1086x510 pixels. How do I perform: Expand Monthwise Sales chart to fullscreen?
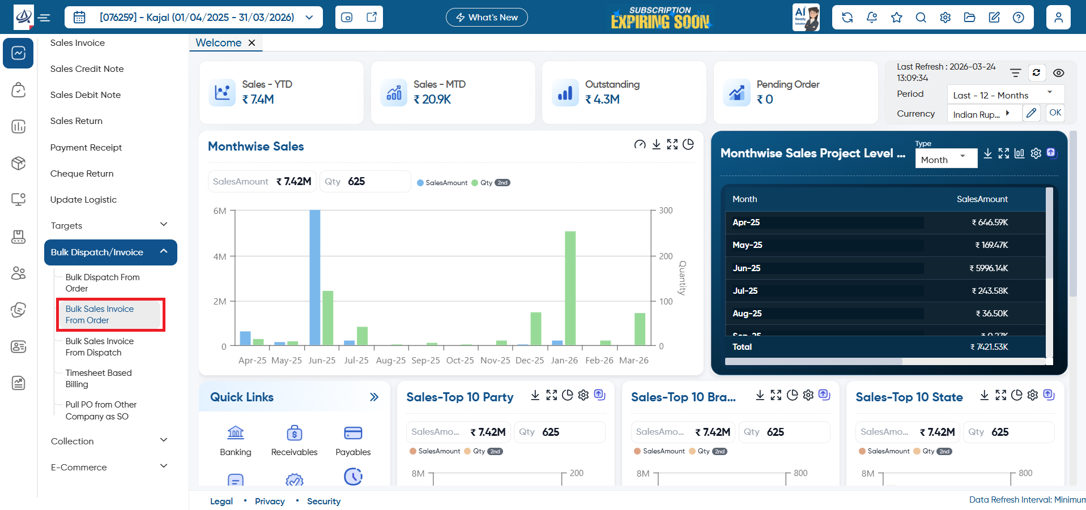click(x=672, y=144)
